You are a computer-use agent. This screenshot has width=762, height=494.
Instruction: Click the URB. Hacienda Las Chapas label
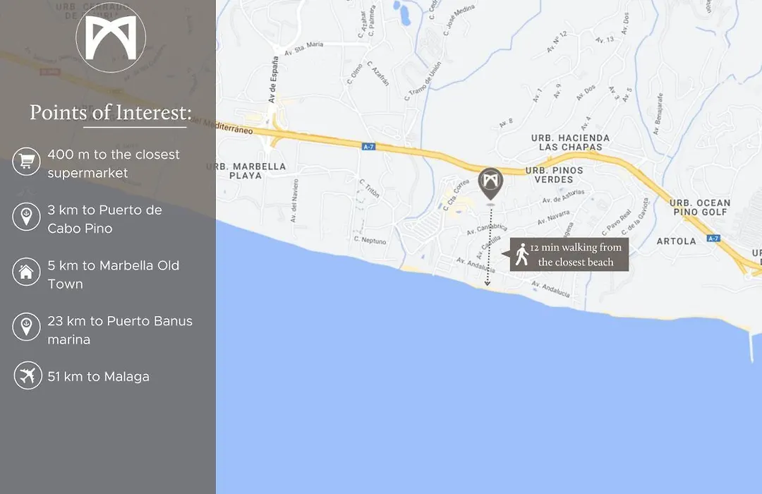pos(571,143)
